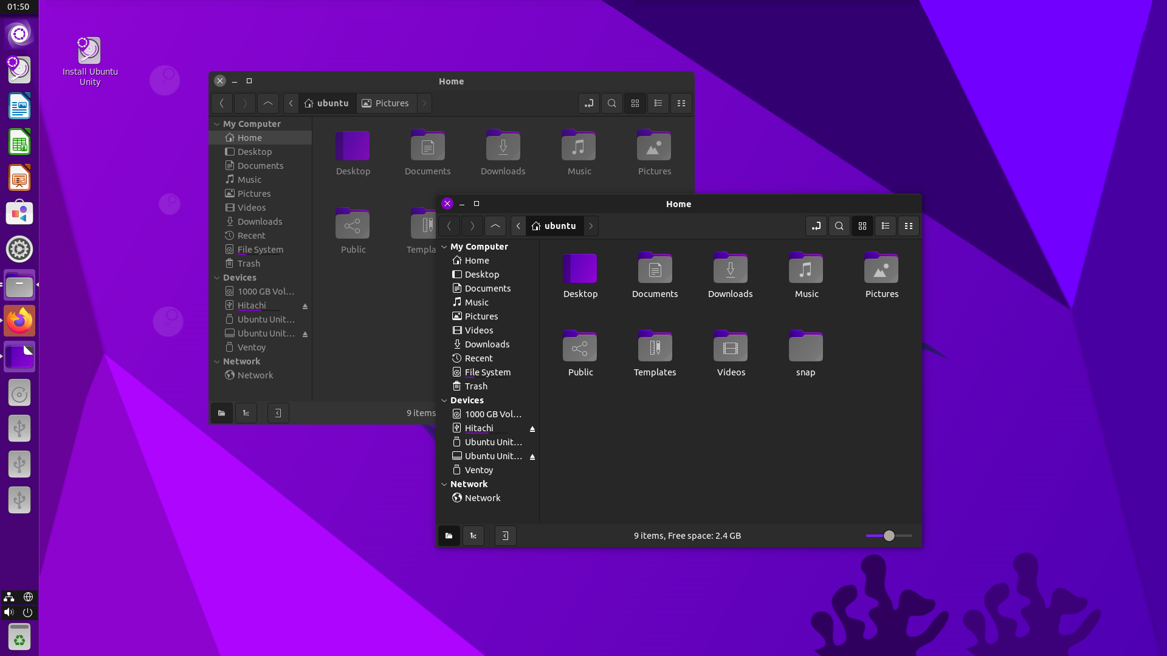Screen dimensions: 1167x656
Task: Click ubuntu breadcrumb in front window path bar
Action: click(x=554, y=226)
